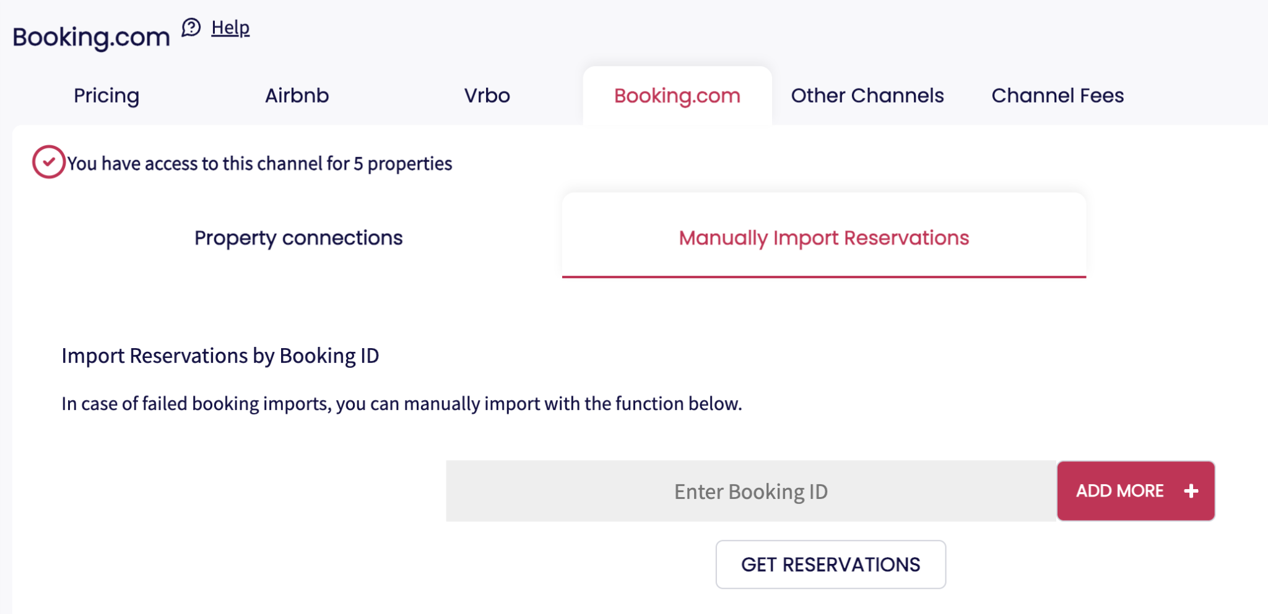Click the Booking.com page title
The image size is (1268, 614).
coord(91,37)
